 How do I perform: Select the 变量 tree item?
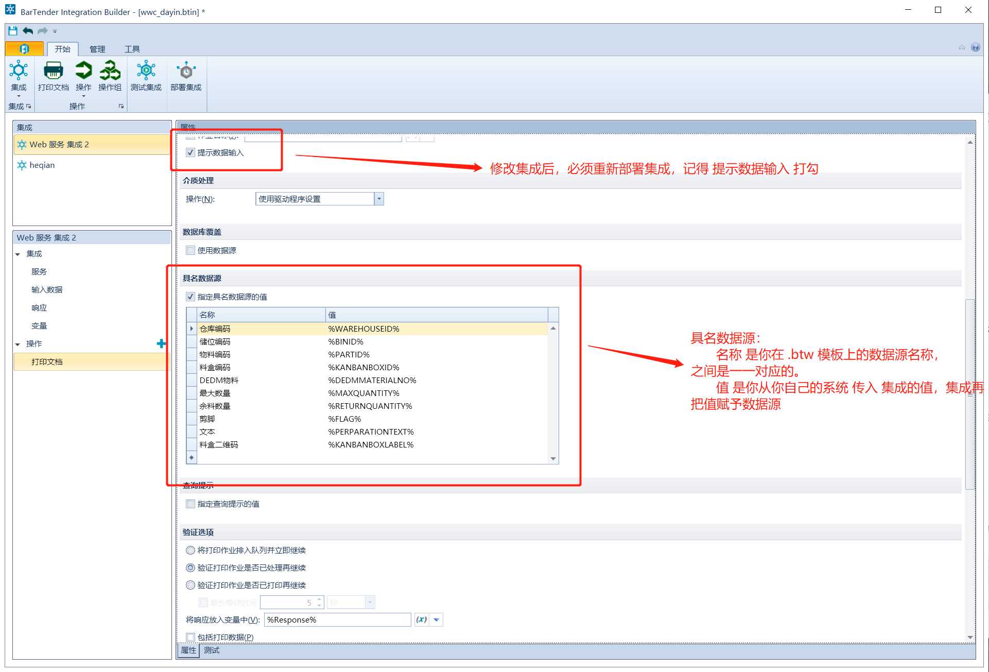(x=39, y=325)
